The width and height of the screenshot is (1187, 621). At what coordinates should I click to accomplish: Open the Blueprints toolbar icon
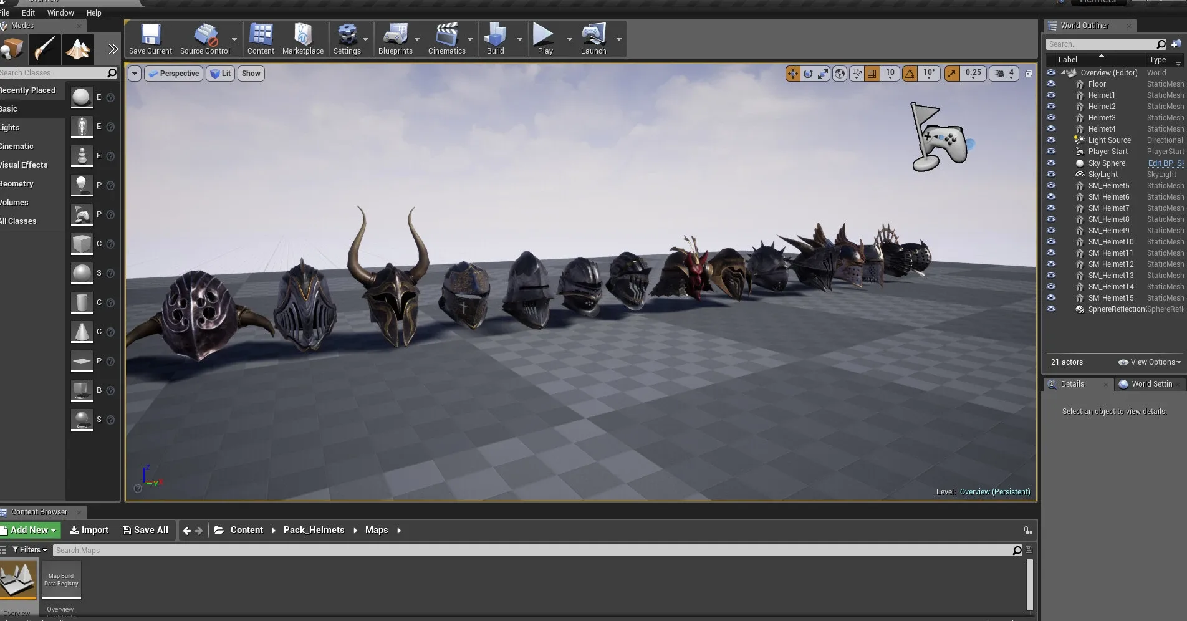click(395, 39)
